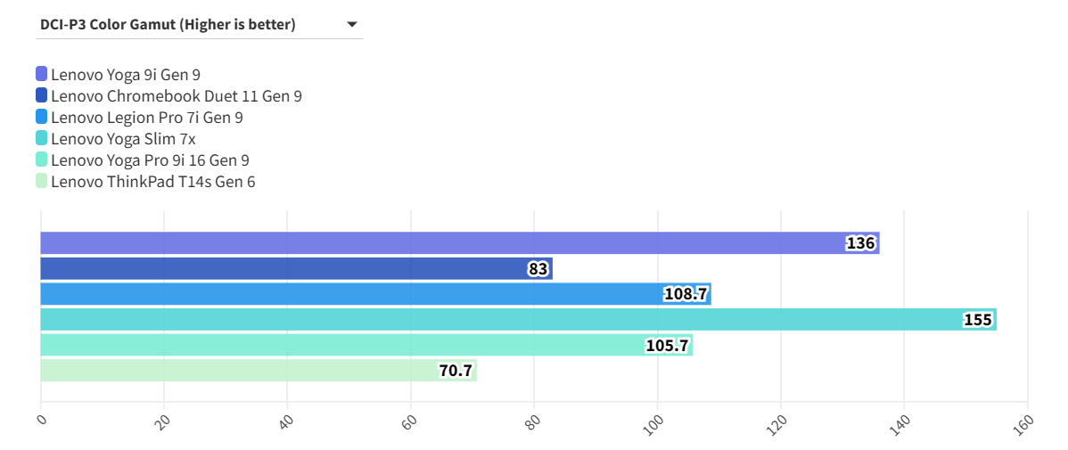Click the Lenovo Yoga Pro 9i 16 color swatch

(42, 160)
